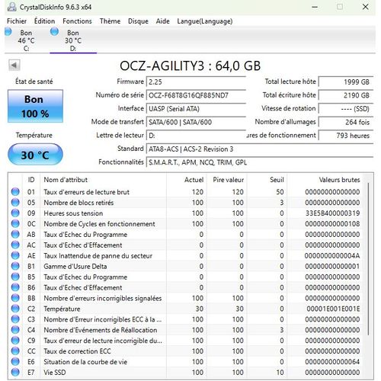Click status orb for attribute AB
This screenshot has height=381, width=381.
point(15,234)
